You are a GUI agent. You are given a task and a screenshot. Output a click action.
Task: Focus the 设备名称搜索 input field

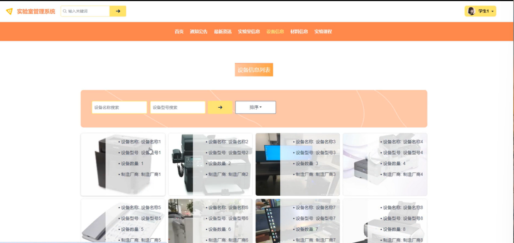(x=120, y=107)
